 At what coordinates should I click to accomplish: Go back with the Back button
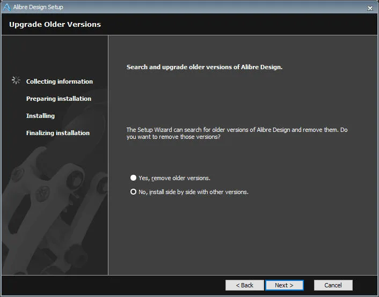tap(245, 285)
